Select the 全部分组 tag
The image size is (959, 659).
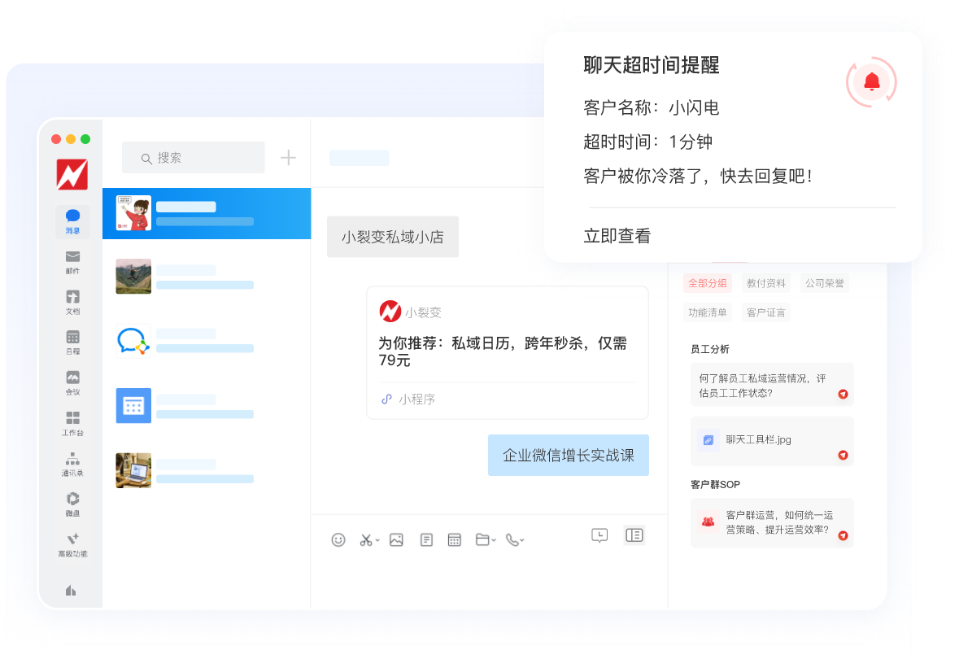point(708,283)
